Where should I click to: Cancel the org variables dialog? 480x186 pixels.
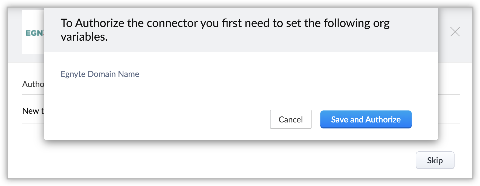290,119
